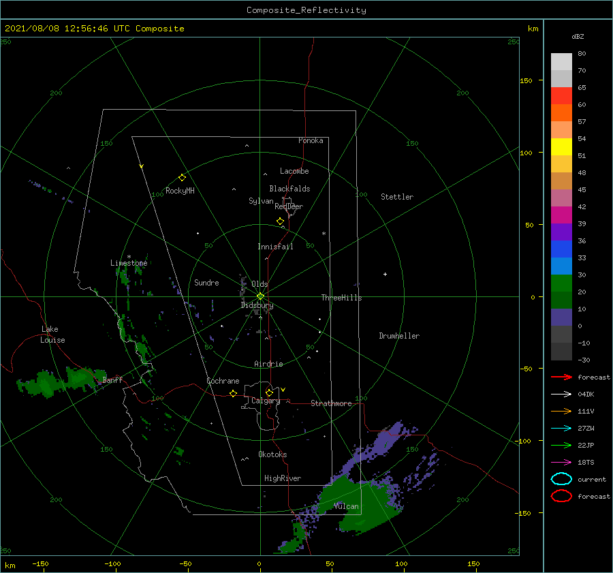The width and height of the screenshot is (613, 573).
Task: Click the cyan 27ZW arrow in legend
Action: tap(561, 429)
